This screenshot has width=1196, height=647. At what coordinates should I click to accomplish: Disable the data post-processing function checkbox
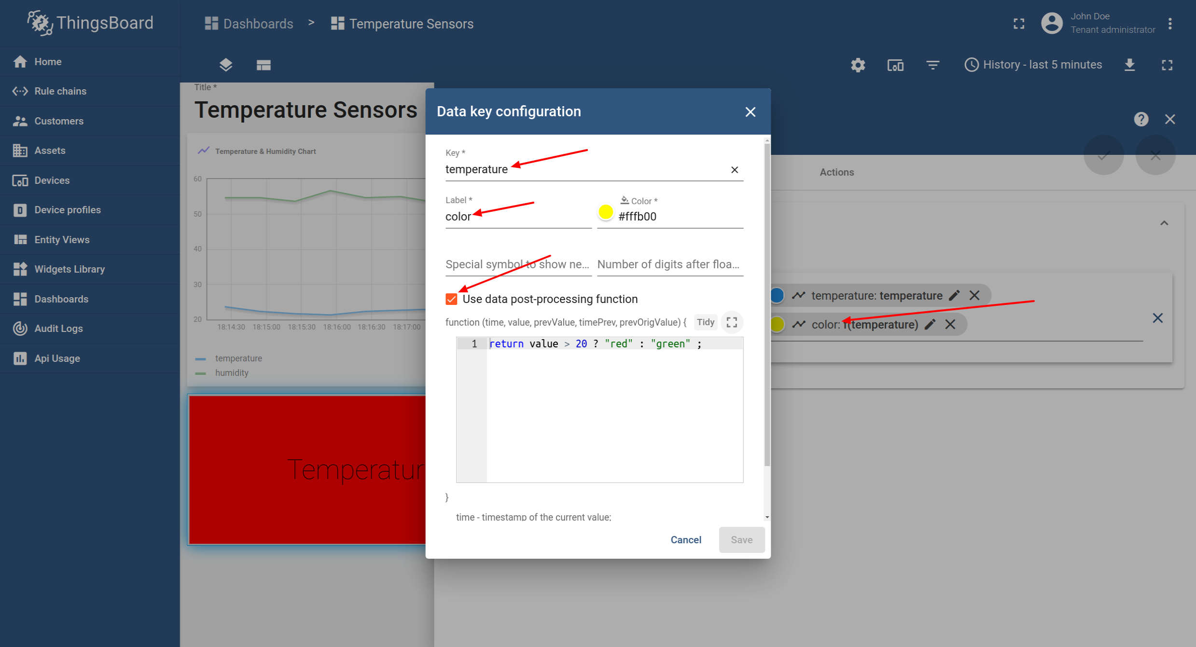point(451,299)
